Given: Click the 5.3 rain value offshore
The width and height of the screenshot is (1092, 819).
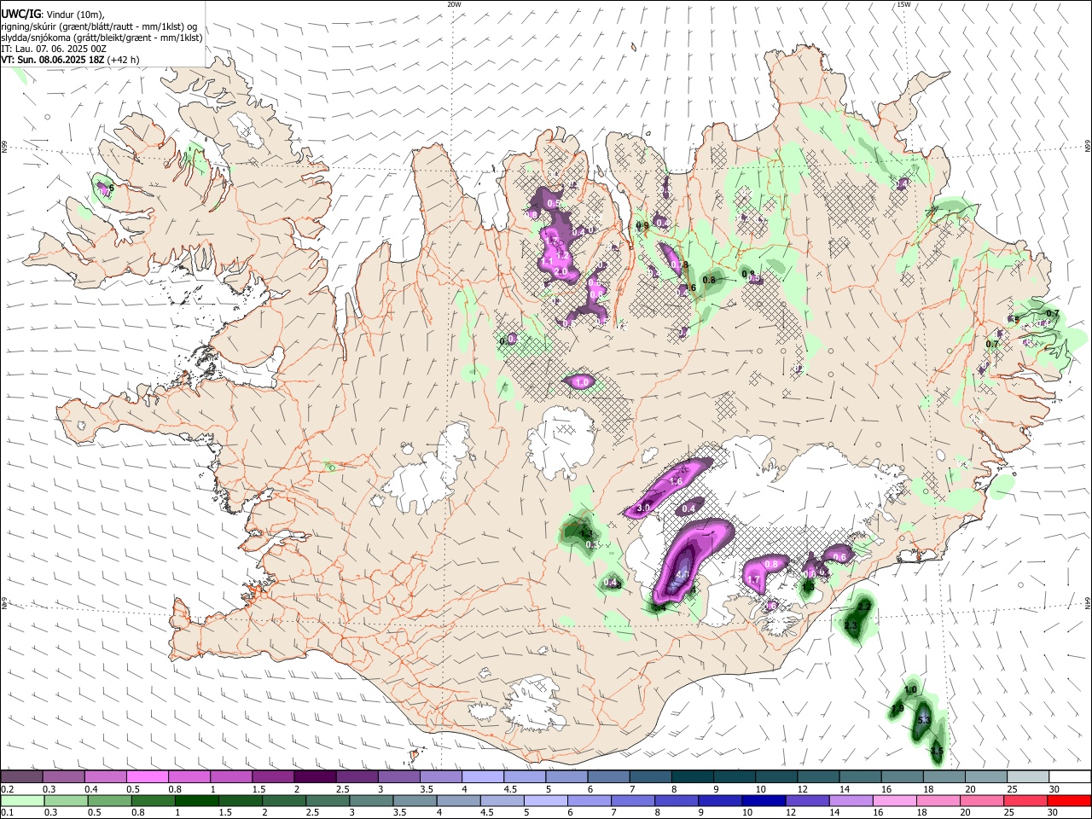Looking at the screenshot, I should (923, 721).
